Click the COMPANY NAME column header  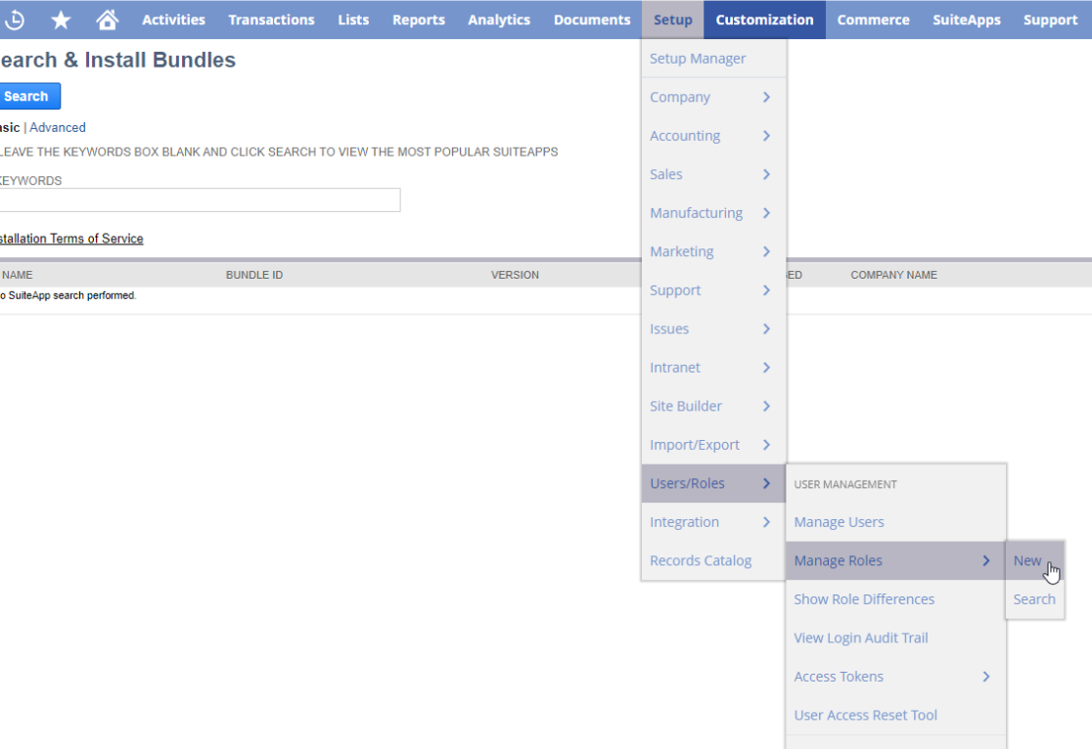pyautogui.click(x=893, y=275)
